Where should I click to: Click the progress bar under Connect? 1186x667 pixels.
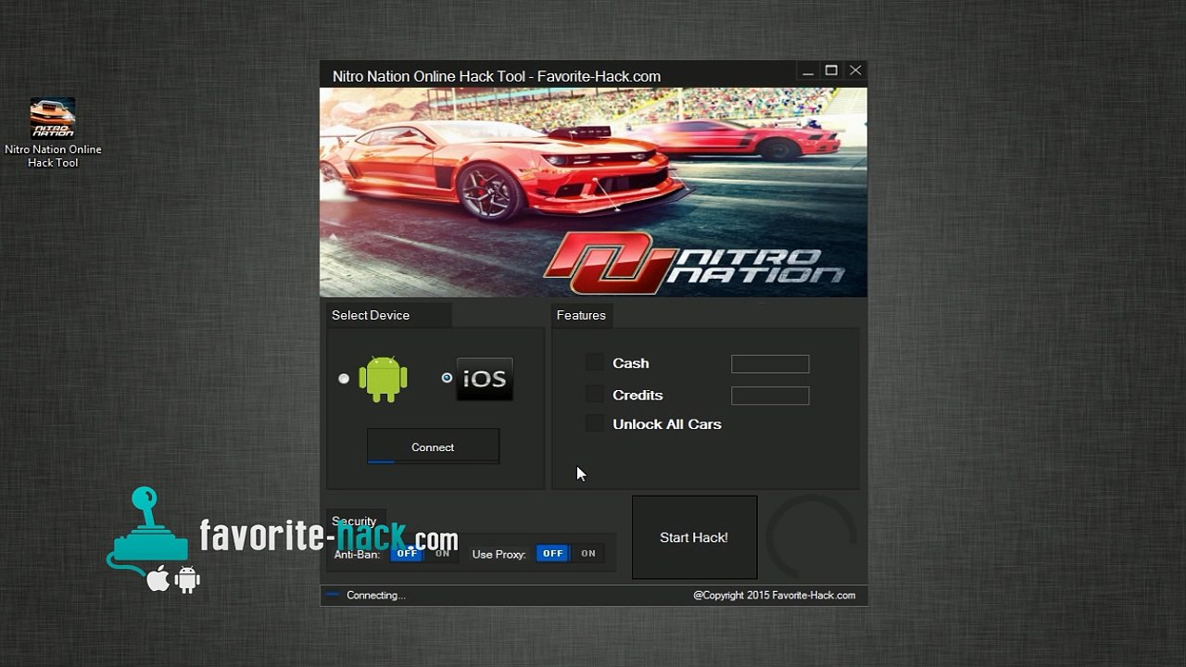click(433, 460)
